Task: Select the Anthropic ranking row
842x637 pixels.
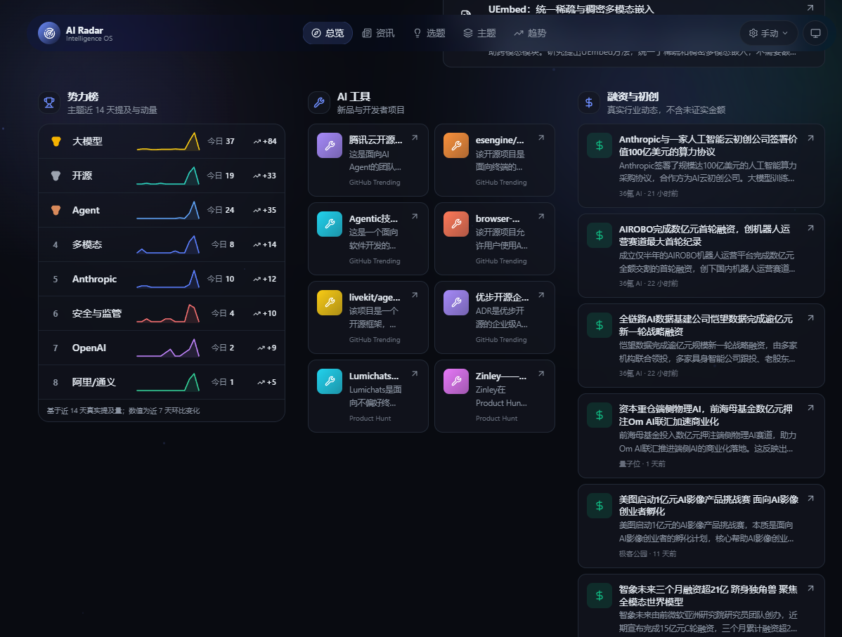Action: [162, 279]
